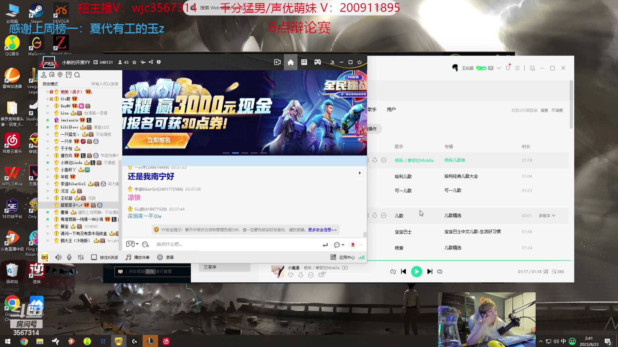Image resolution: width=618 pixels, height=347 pixels.
Task: Skip to next track
Action: coord(430,271)
